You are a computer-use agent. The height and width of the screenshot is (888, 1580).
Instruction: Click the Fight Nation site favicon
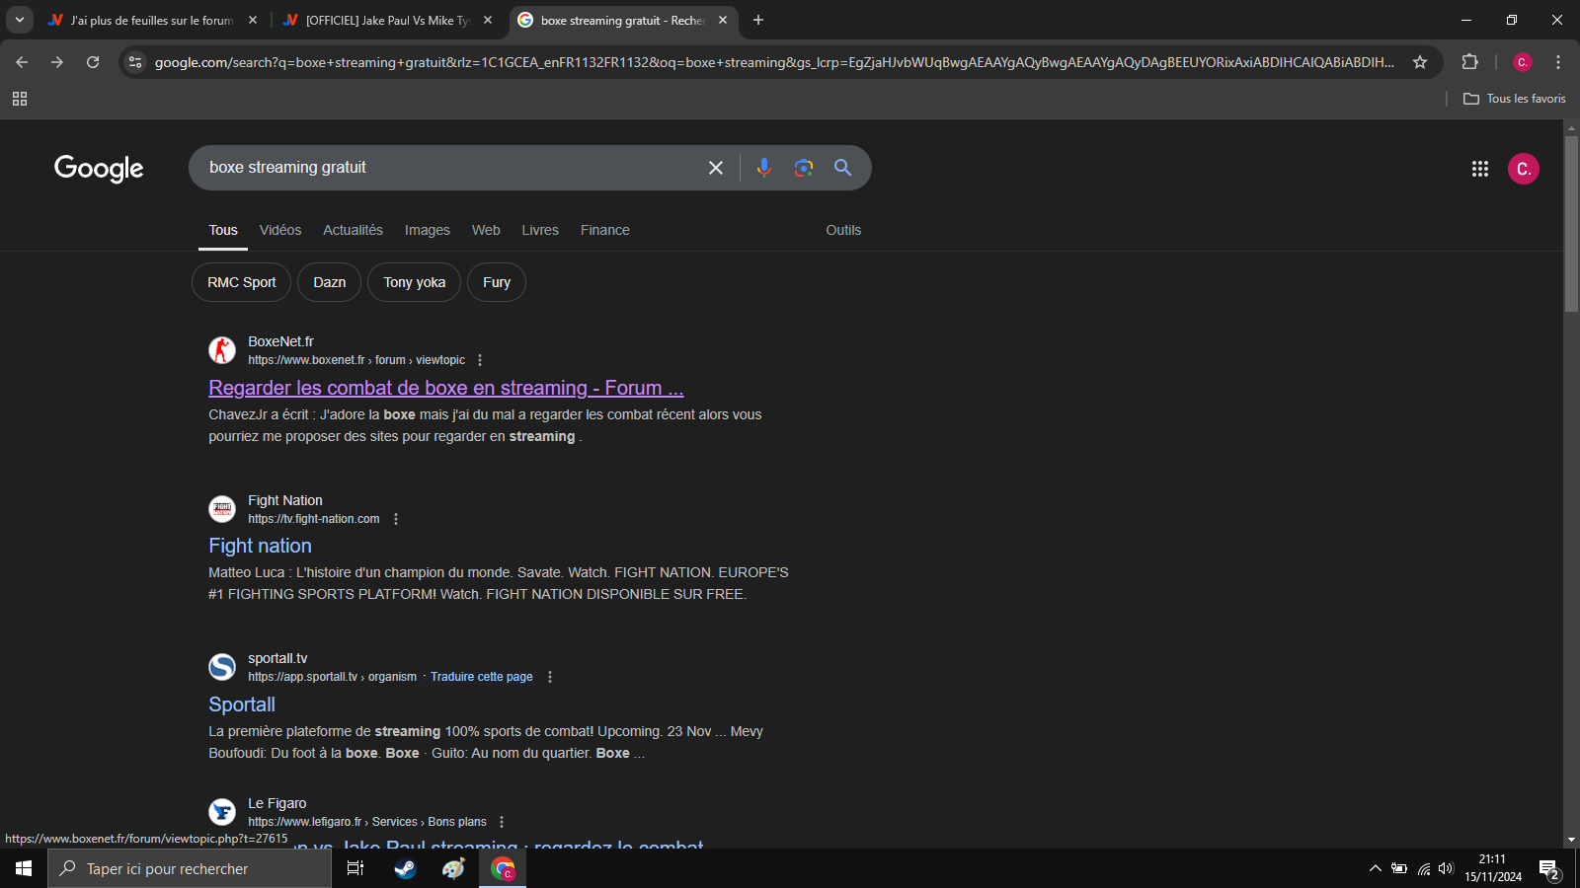(222, 509)
